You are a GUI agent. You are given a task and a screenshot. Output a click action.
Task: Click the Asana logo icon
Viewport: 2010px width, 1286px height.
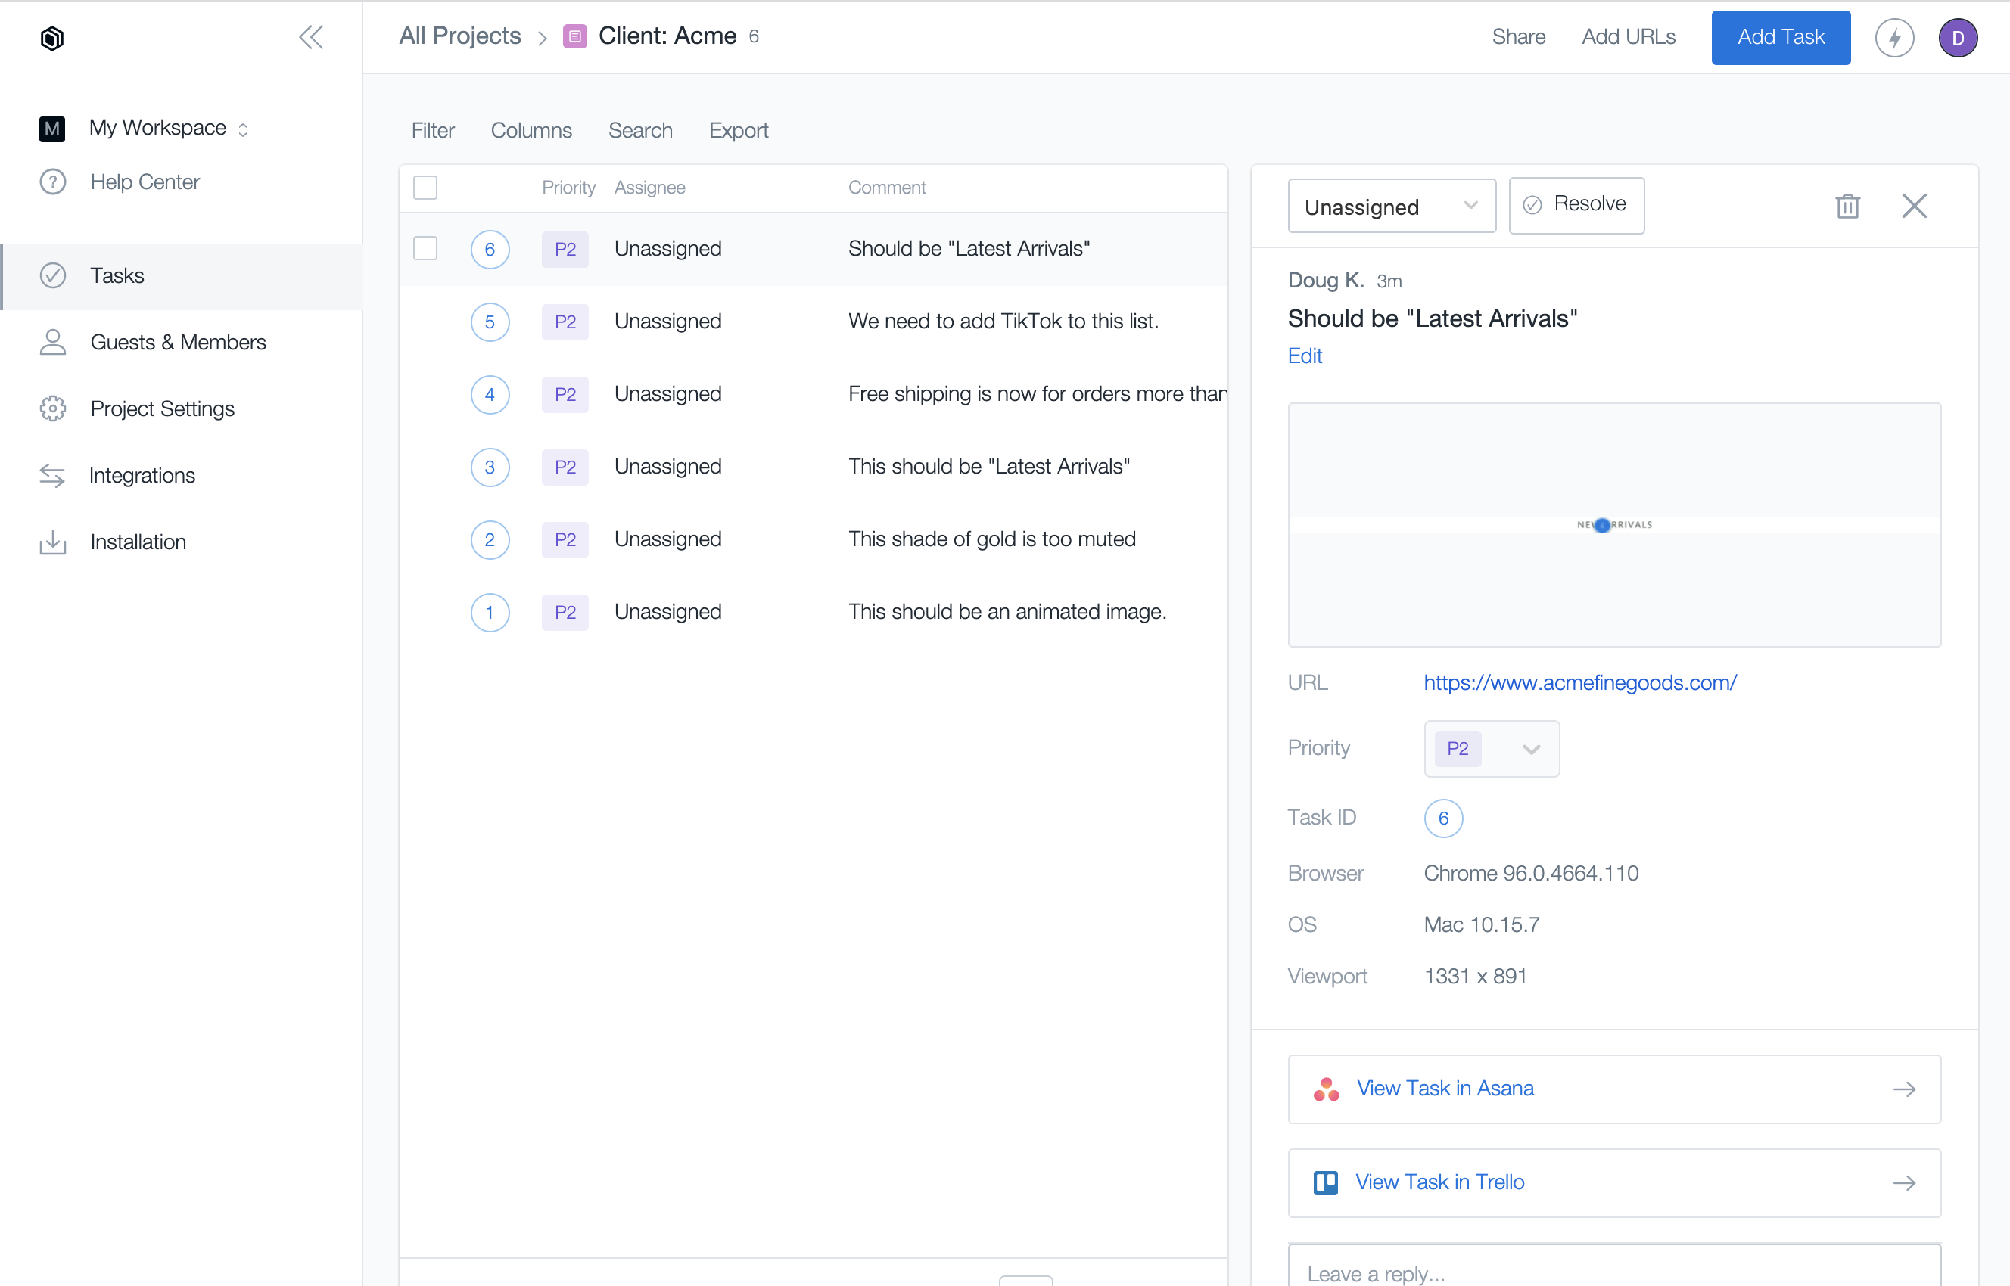coord(1326,1089)
